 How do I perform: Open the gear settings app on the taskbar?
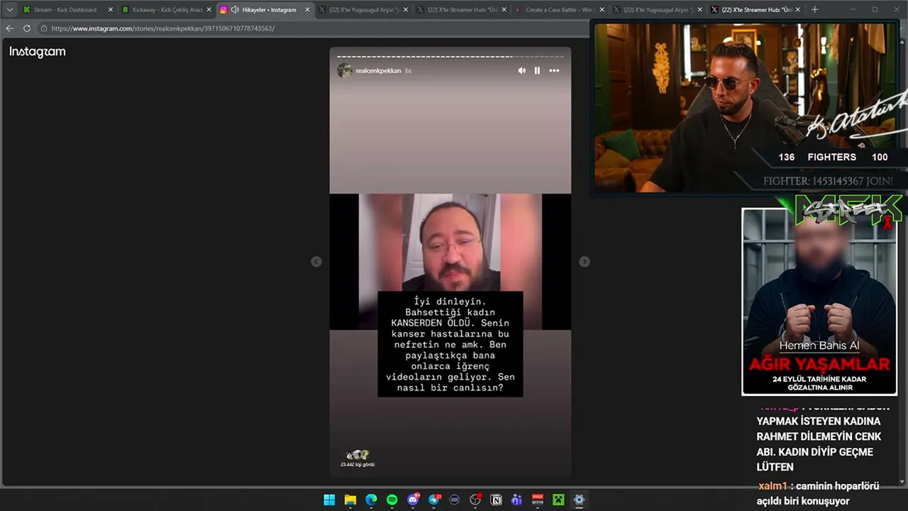579,500
